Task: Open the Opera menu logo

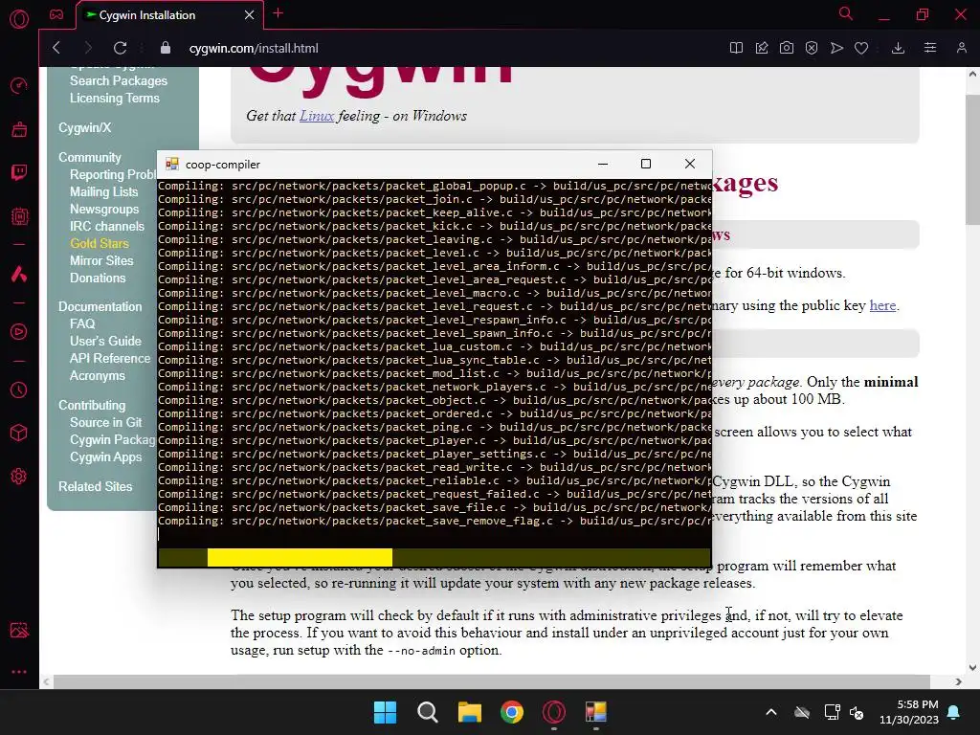Action: point(19,19)
